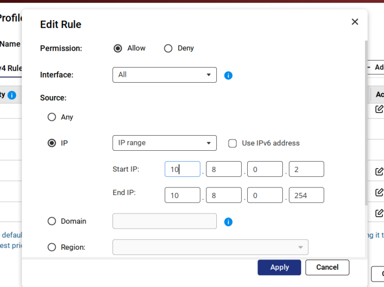Select the Domain source radio button
Viewport: 384px width, 287px height.
pos(52,221)
